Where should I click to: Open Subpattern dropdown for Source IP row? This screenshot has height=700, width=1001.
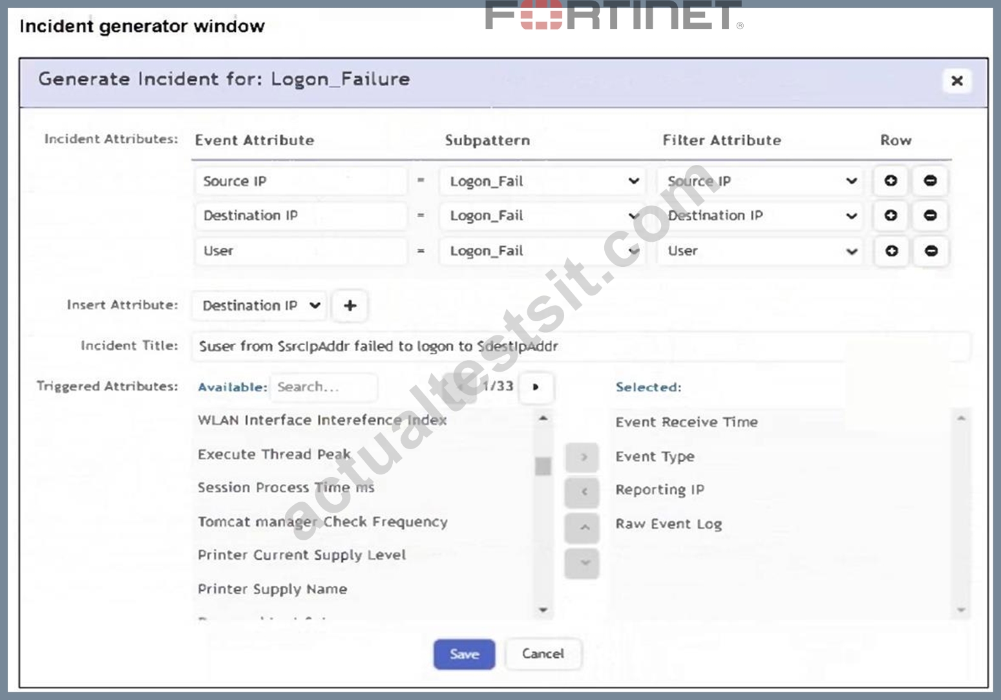pos(542,181)
